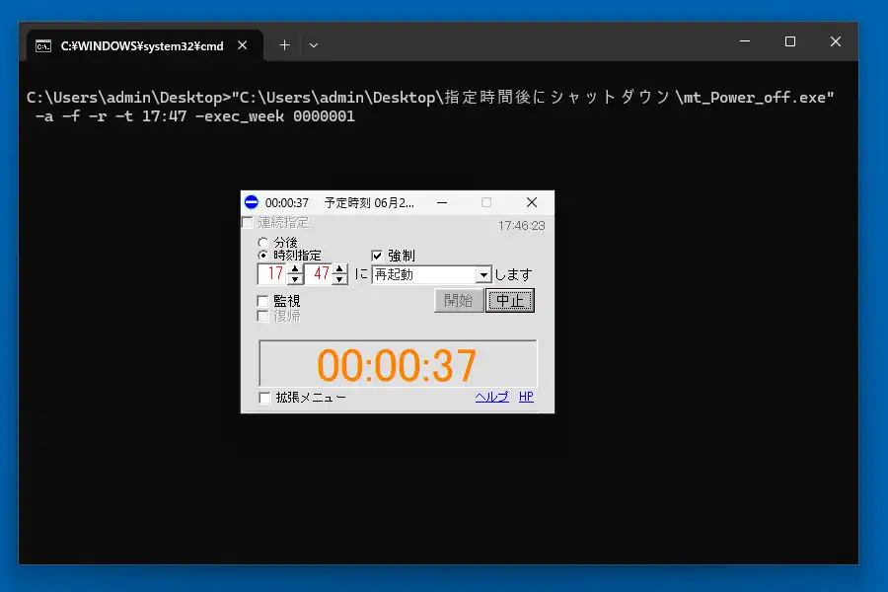Screen dimensions: 888x592
Task: Click the hour input field showing 17
Action: [x=273, y=274]
